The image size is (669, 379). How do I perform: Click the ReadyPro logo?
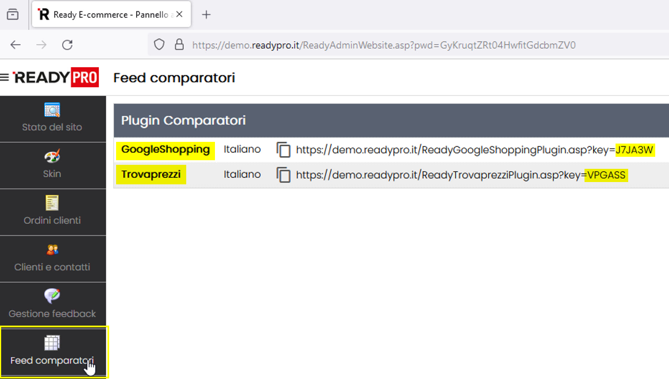point(56,77)
